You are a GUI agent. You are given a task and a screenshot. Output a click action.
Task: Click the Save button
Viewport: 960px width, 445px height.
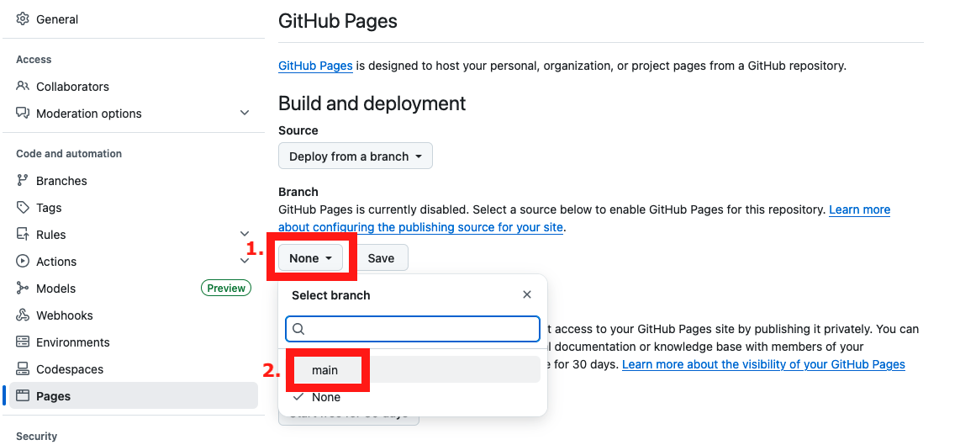pos(381,258)
